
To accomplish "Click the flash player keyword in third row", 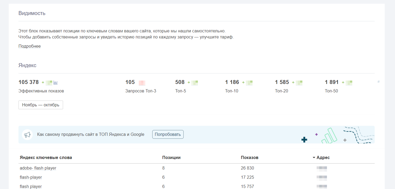I will [x=31, y=186].
